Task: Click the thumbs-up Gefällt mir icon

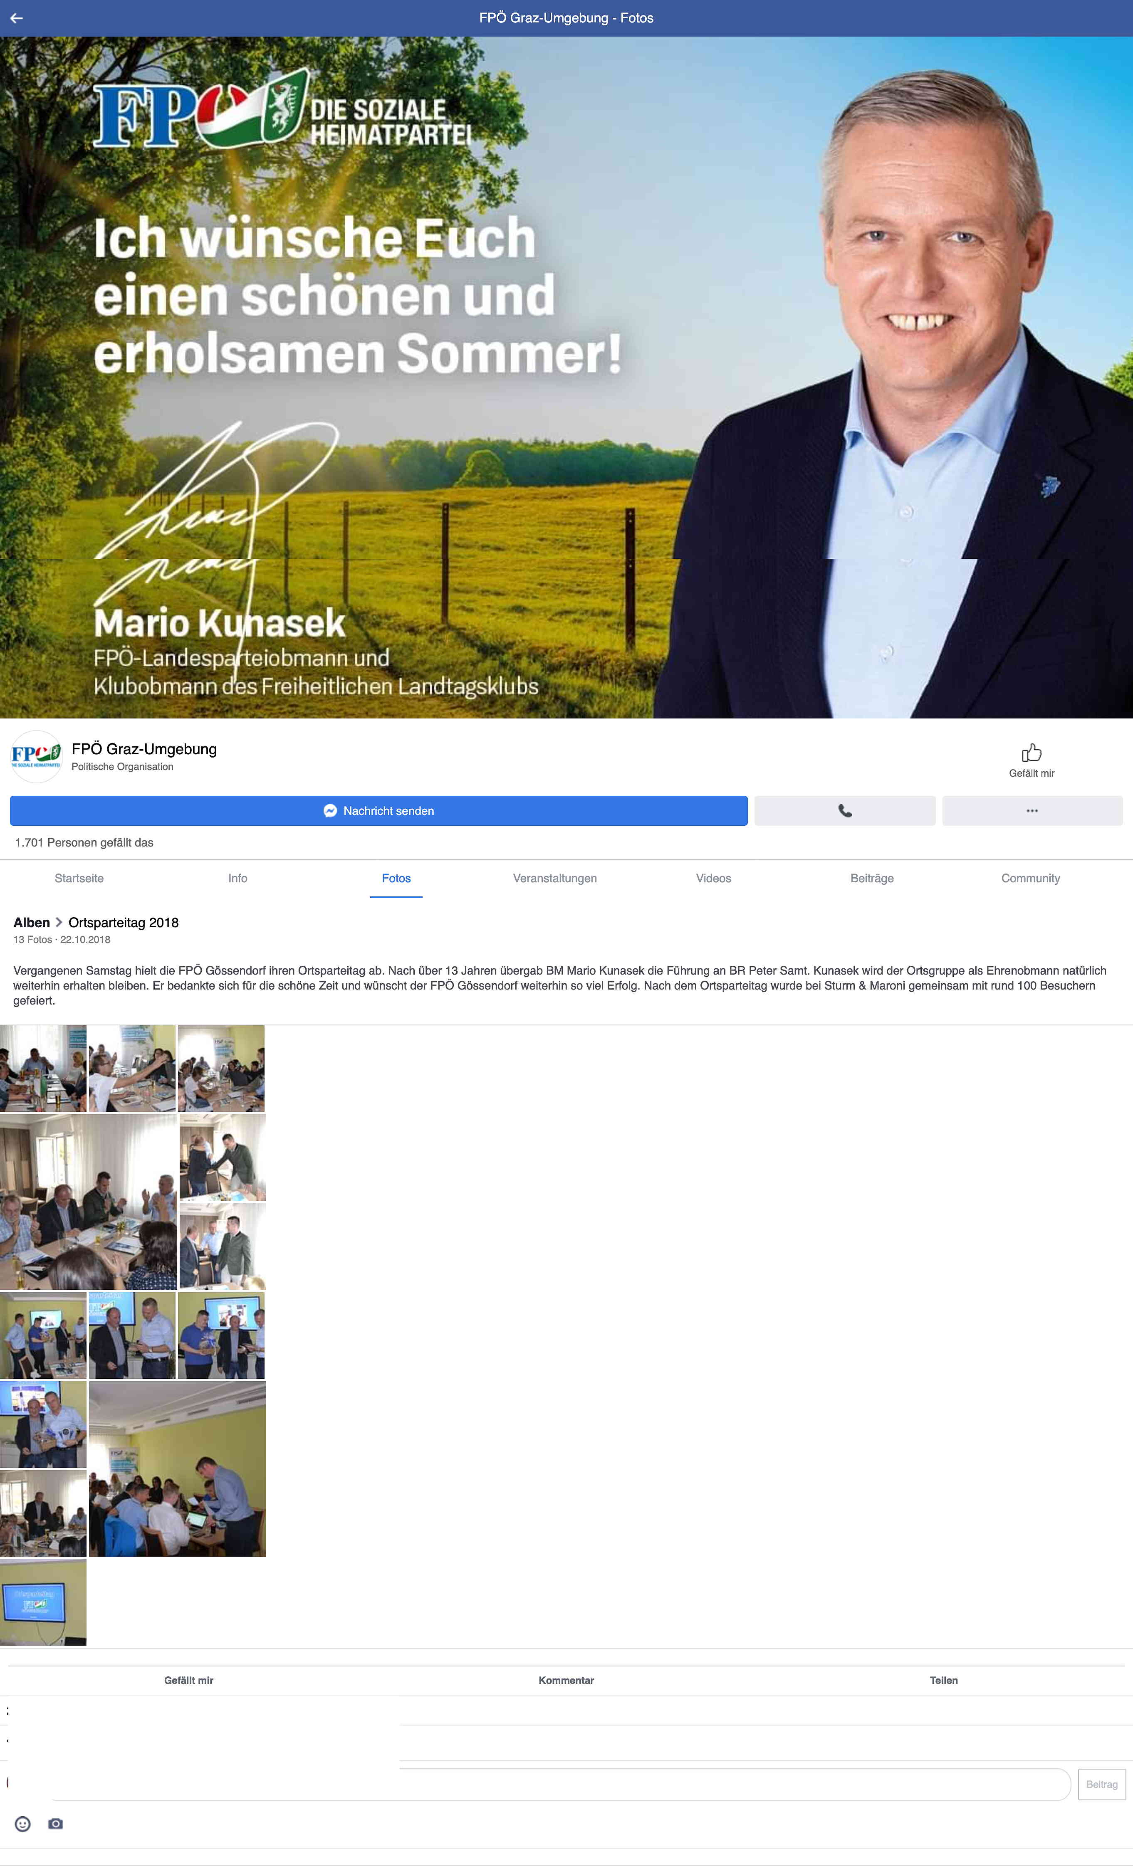Action: tap(1032, 753)
